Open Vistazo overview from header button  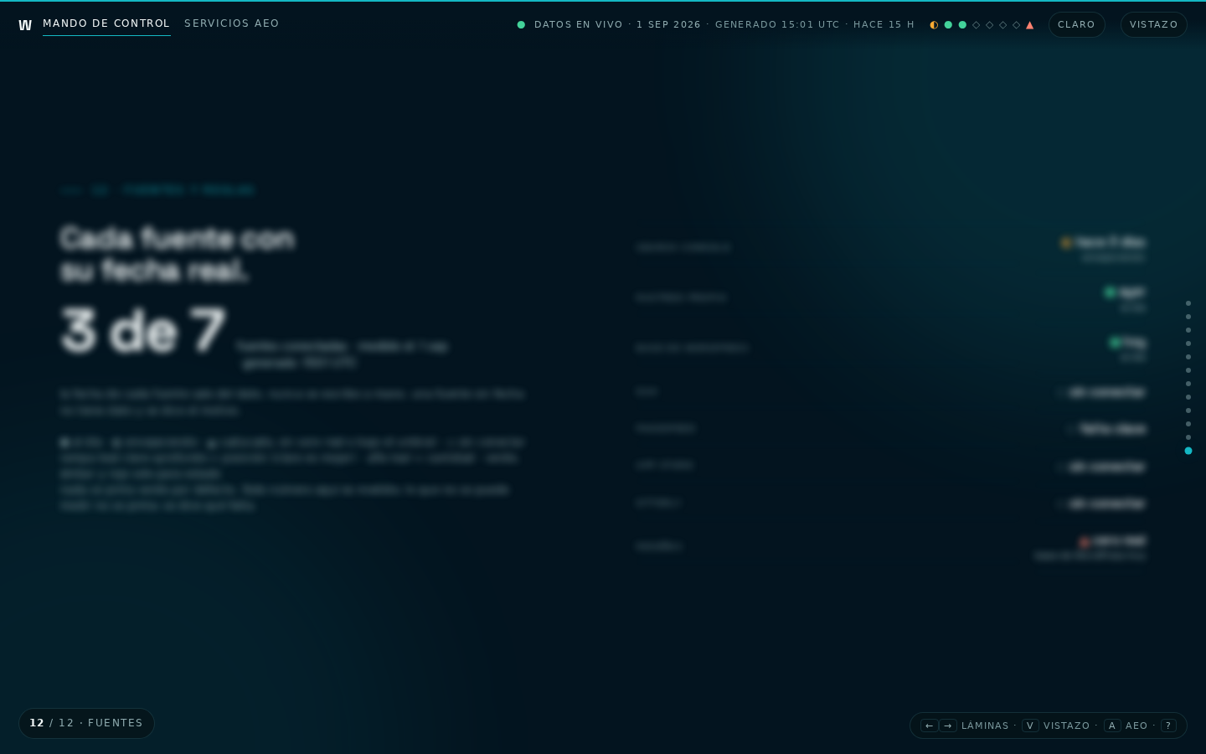tap(1154, 24)
